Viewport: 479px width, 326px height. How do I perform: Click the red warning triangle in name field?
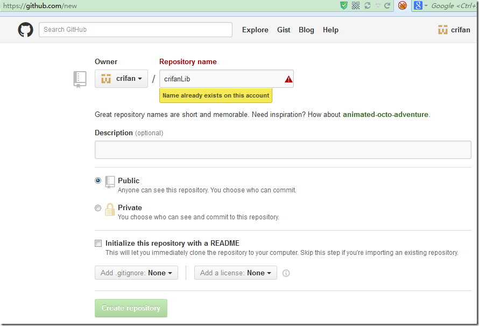(x=288, y=79)
